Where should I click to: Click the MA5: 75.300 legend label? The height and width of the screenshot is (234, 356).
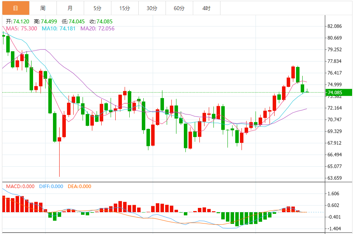point(21,28)
